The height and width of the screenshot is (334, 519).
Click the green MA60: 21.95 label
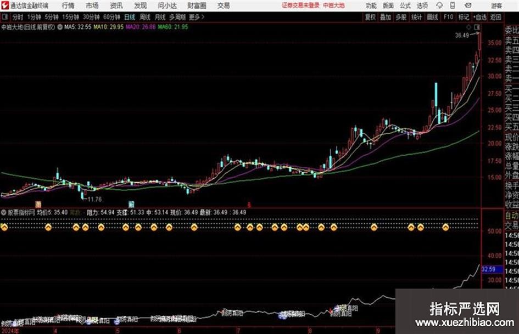click(x=173, y=27)
